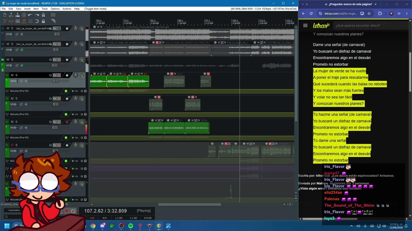Open the Project Settings info icon
Image resolution: width=412 pixels, height=231 pixels.
(24, 15)
